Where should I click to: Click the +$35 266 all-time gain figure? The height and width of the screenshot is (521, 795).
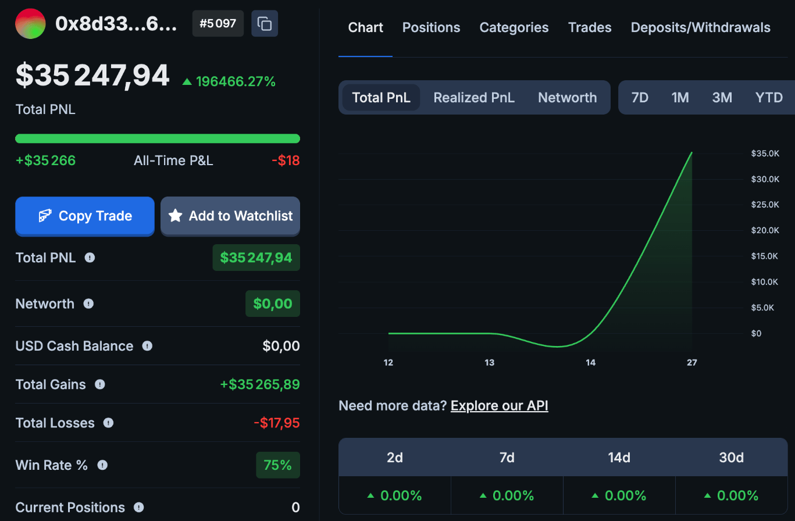[x=45, y=160]
